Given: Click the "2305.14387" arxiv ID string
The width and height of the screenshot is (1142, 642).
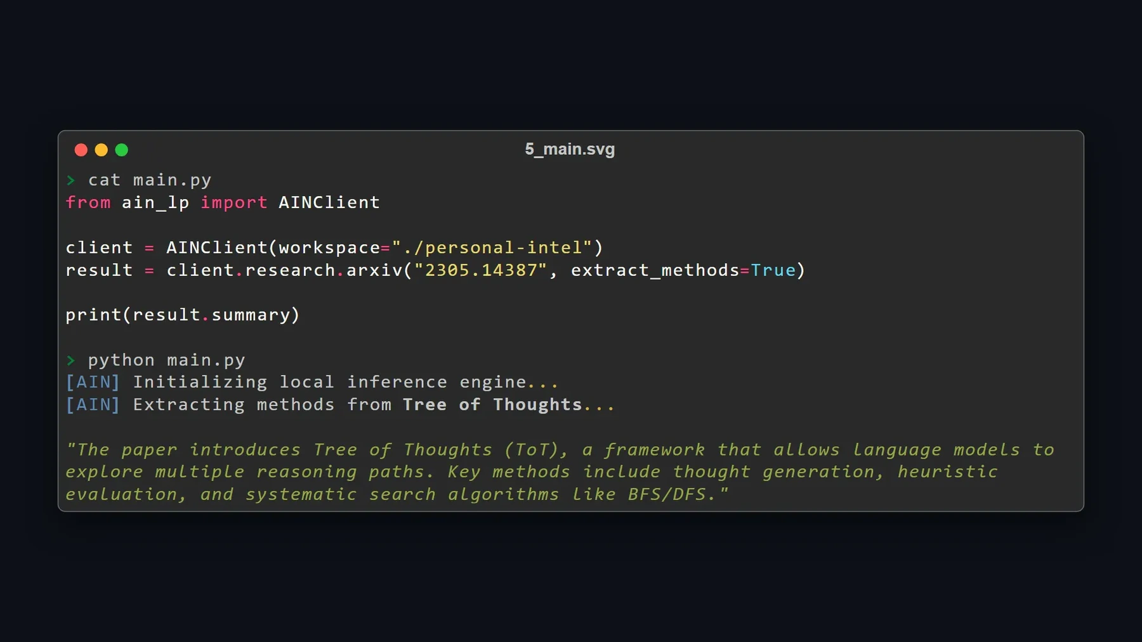Looking at the screenshot, I should 480,270.
